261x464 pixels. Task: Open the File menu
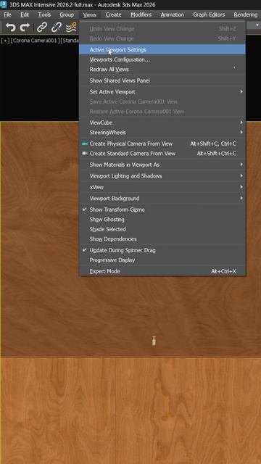pyautogui.click(x=7, y=14)
